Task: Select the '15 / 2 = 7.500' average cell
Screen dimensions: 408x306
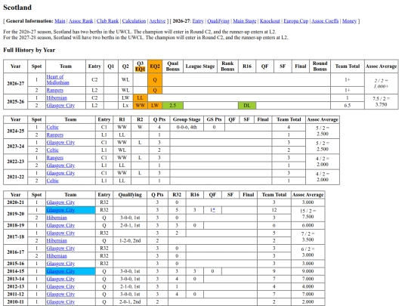Action: point(308,214)
